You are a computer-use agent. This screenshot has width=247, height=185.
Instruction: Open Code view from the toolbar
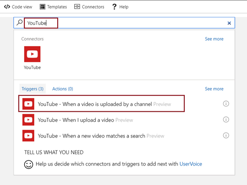pyautogui.click(x=18, y=7)
